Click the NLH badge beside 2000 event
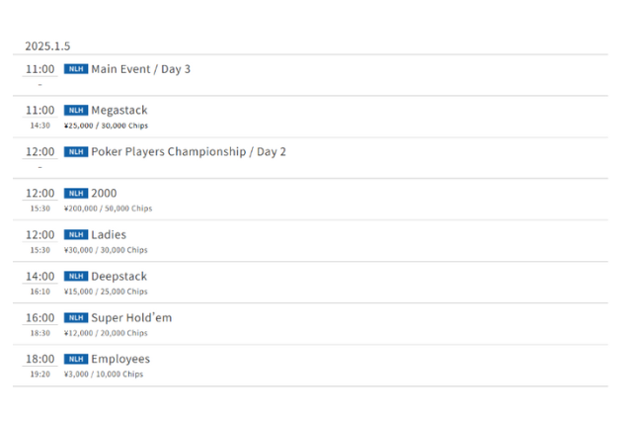 pos(76,194)
